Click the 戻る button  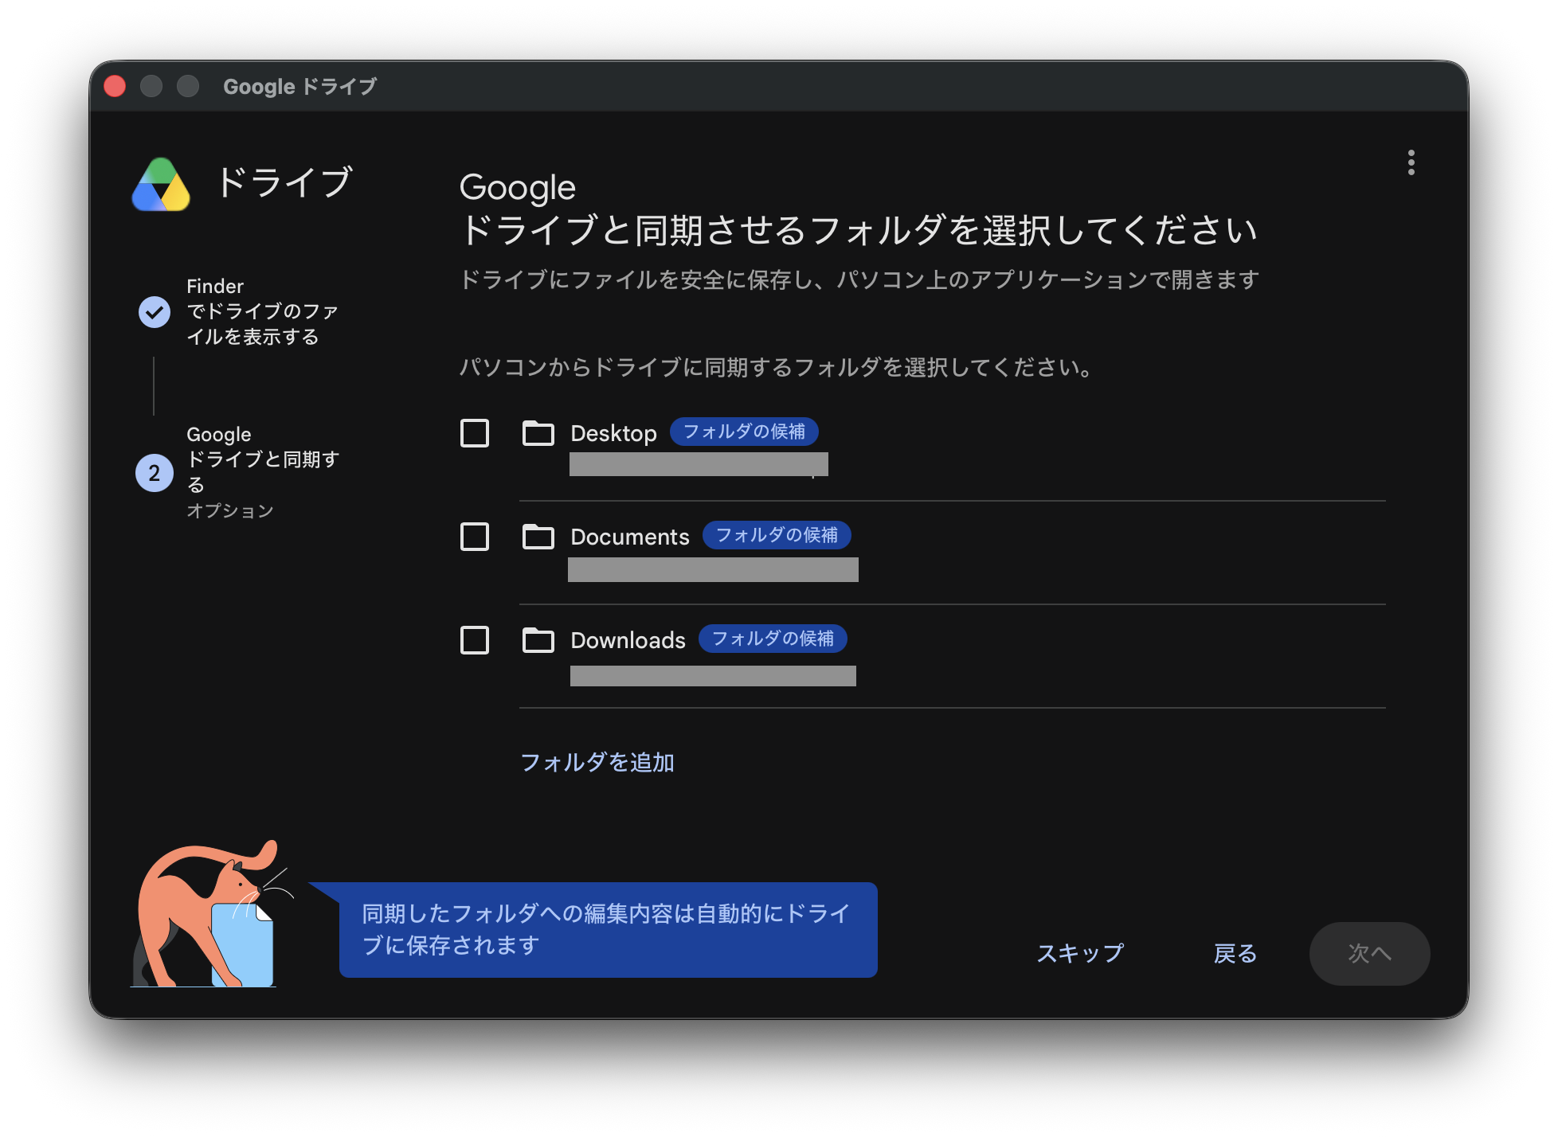1235,953
